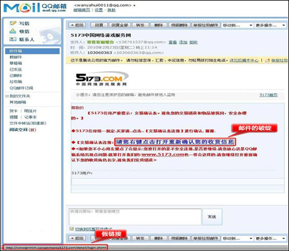Click the blue transaction confirmation link
The height and width of the screenshot is (251, 289).
click(175, 142)
